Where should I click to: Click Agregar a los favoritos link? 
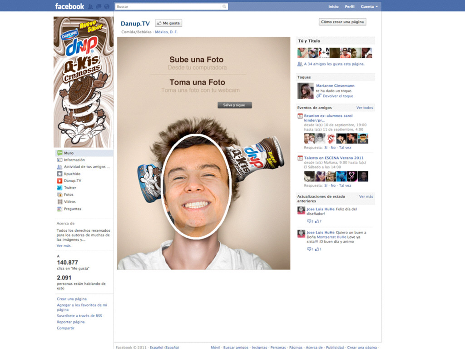point(82,307)
